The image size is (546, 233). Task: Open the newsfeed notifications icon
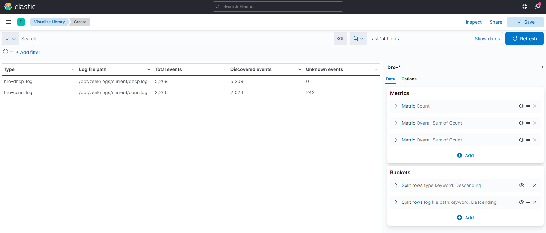coord(537,6)
